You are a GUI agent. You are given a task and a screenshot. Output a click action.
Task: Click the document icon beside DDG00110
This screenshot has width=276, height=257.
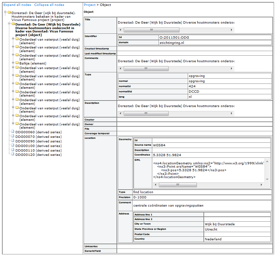pyautogui.click(x=13, y=150)
